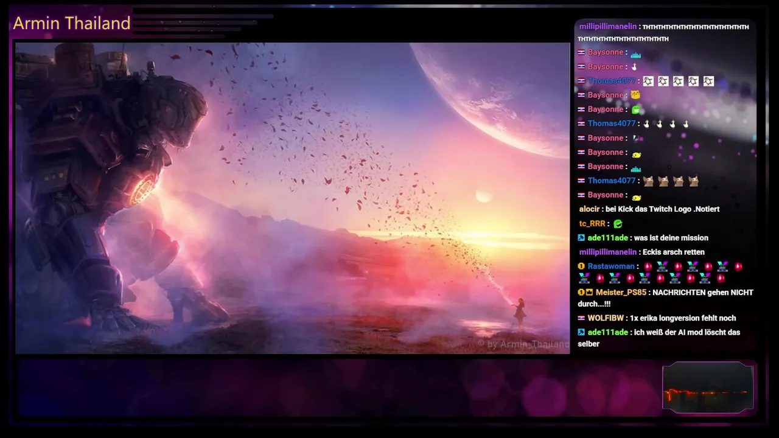779x438 pixels.
Task: Click Thai flag beside Baysonne's green emote message
Action: [581, 109]
